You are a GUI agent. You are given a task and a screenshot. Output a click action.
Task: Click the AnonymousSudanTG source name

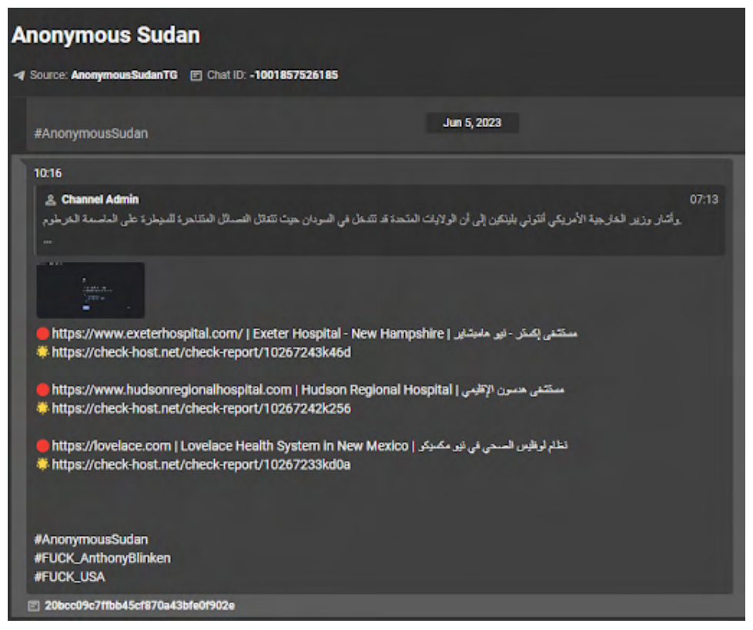click(125, 75)
